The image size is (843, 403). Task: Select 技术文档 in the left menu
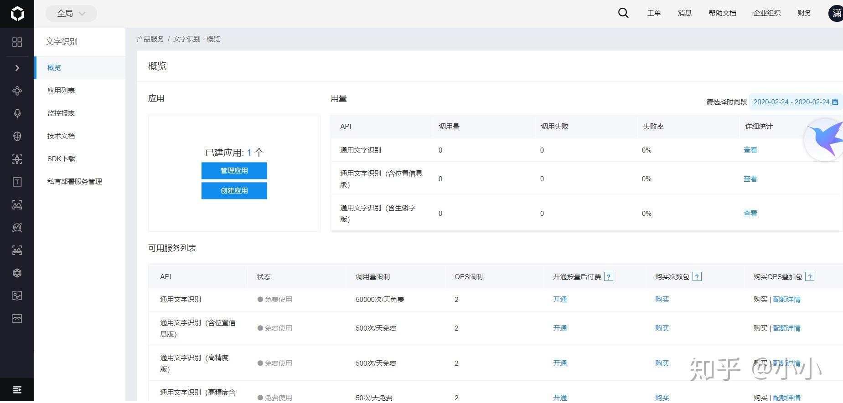(80, 136)
